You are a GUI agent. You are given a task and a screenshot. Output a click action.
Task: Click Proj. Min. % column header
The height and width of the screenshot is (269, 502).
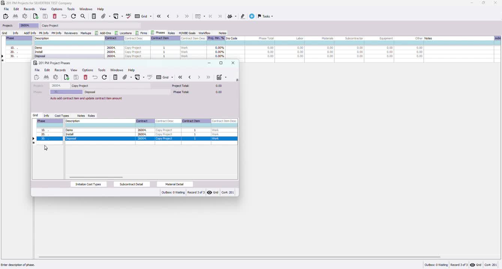coord(216,38)
